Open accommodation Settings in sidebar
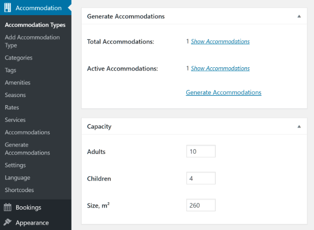The height and width of the screenshot is (230, 314). (x=15, y=165)
